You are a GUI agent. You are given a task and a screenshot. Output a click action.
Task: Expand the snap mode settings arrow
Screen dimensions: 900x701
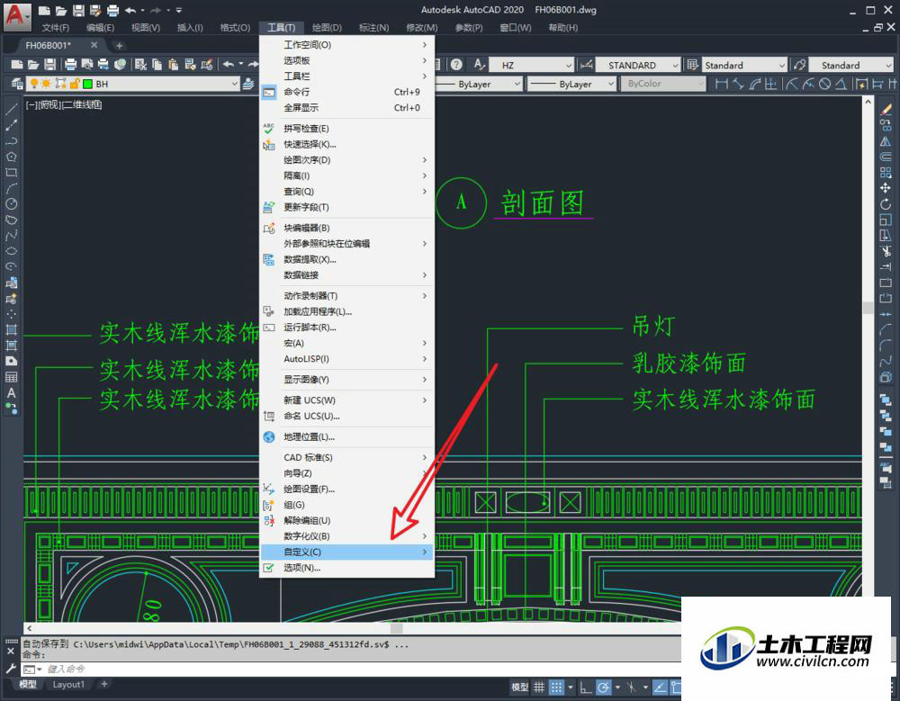[x=571, y=687]
